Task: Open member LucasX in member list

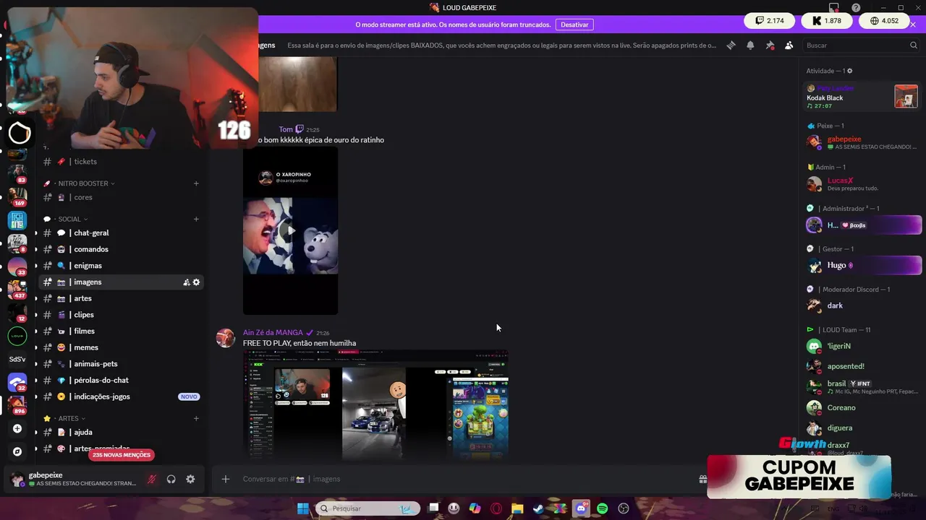Action: [862, 184]
